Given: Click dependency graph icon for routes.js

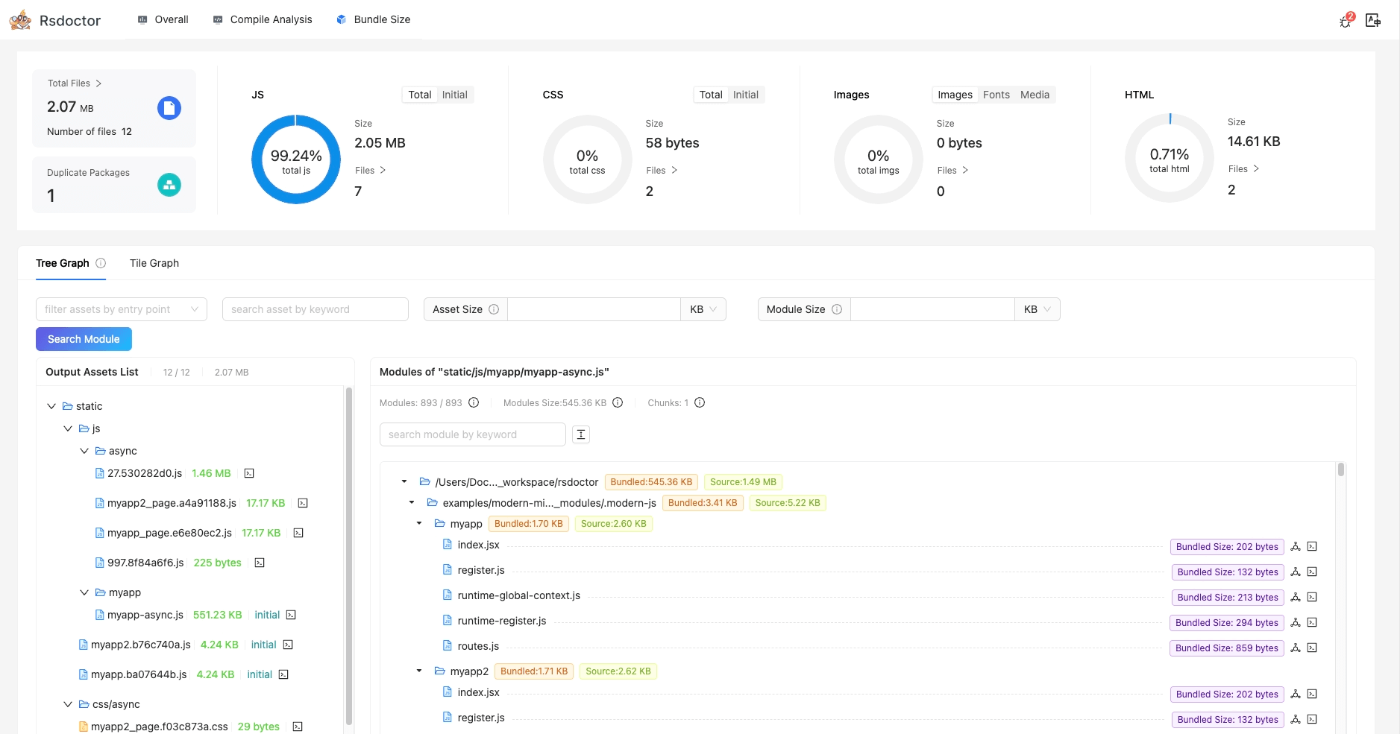Looking at the screenshot, I should coord(1296,648).
